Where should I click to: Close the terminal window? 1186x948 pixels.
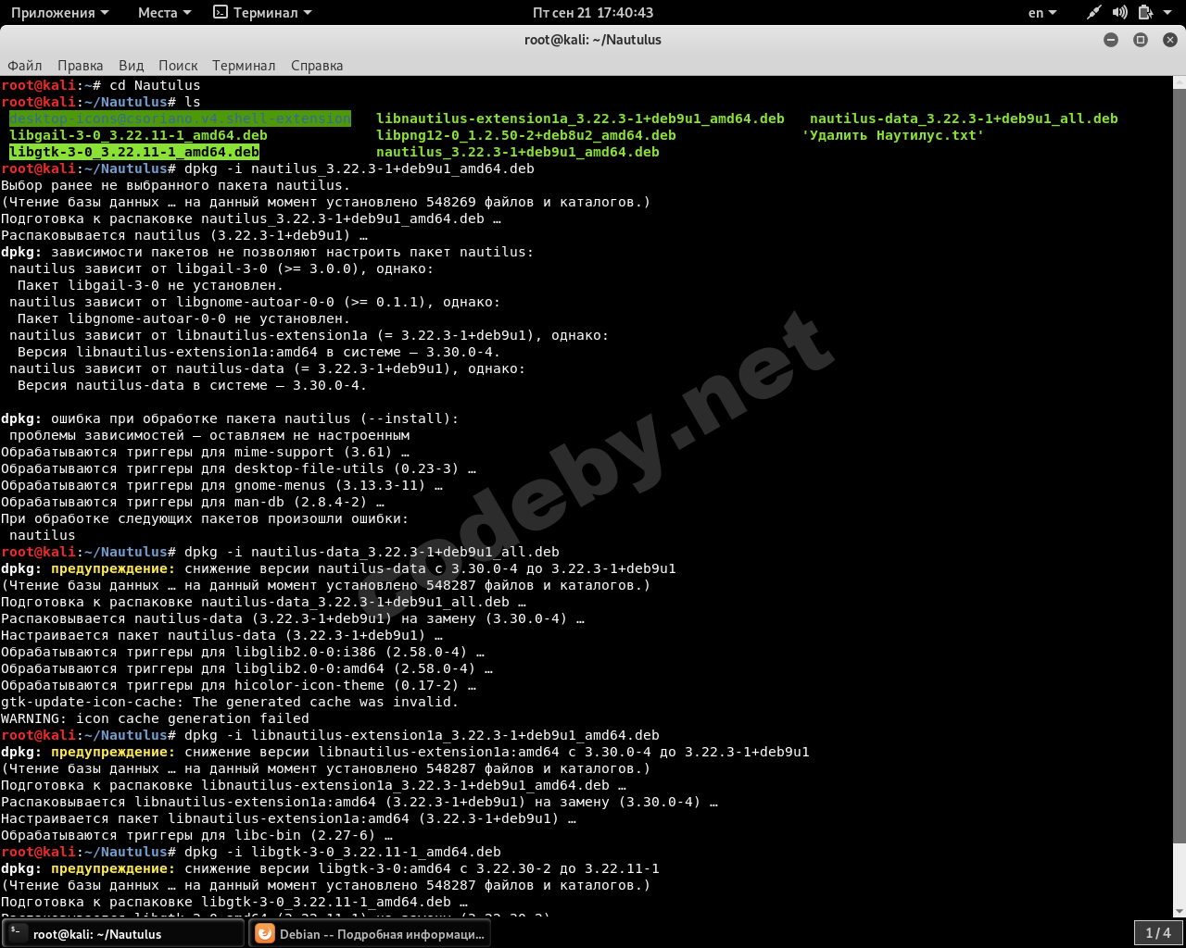[1170, 40]
